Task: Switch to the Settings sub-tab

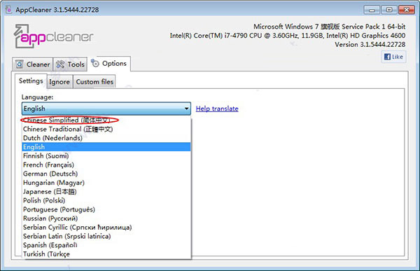Action: (31, 81)
